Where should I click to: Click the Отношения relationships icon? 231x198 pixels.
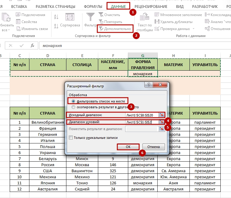(x=207, y=29)
